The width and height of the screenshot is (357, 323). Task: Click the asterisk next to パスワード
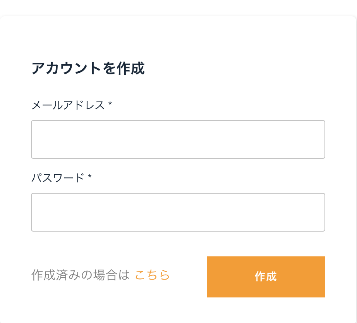90,178
